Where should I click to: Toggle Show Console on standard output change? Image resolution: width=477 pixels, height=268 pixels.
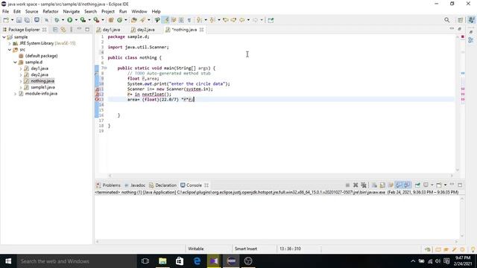(x=399, y=185)
